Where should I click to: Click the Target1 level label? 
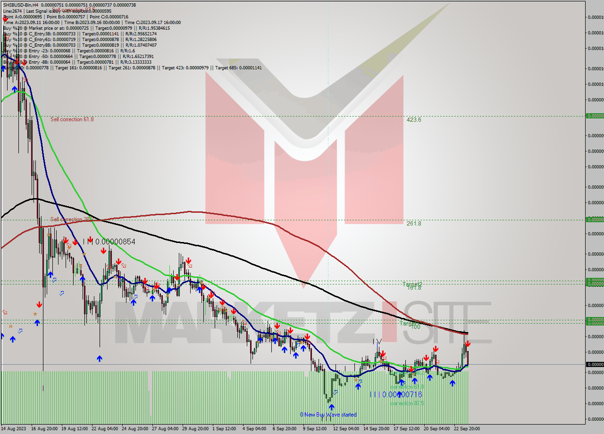tap(409, 324)
